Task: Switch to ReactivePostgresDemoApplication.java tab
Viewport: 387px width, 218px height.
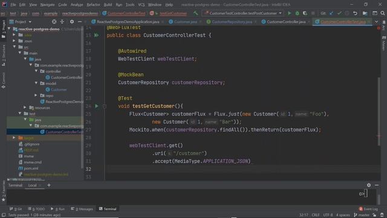Action: coord(127,22)
